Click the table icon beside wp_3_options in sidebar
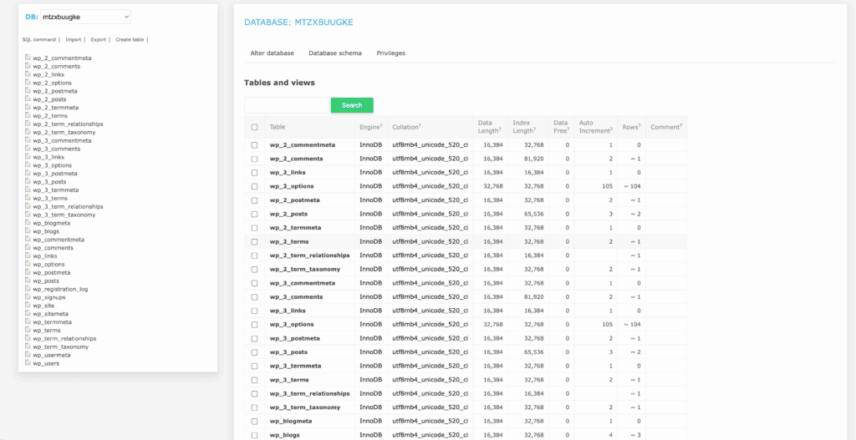The image size is (856, 440). click(28, 164)
